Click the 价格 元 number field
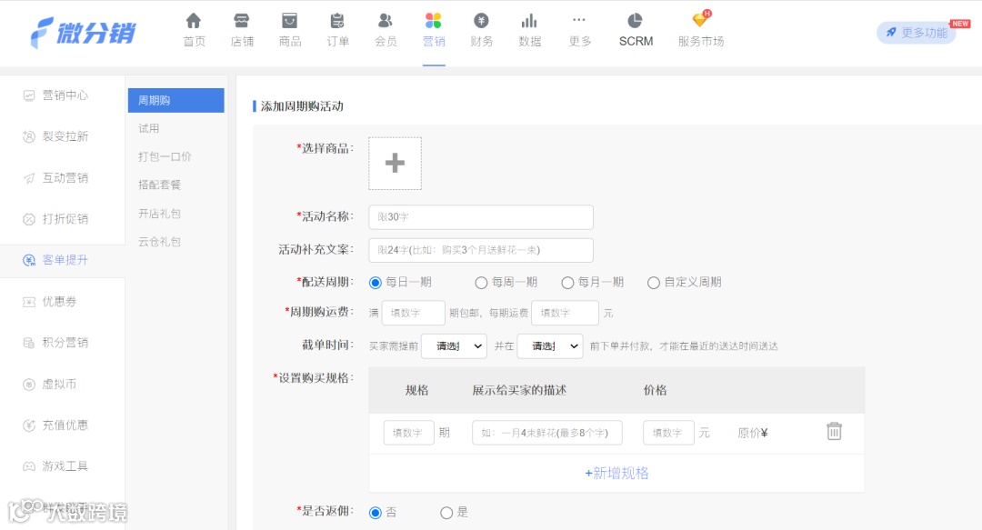982x530 pixels. tap(668, 432)
